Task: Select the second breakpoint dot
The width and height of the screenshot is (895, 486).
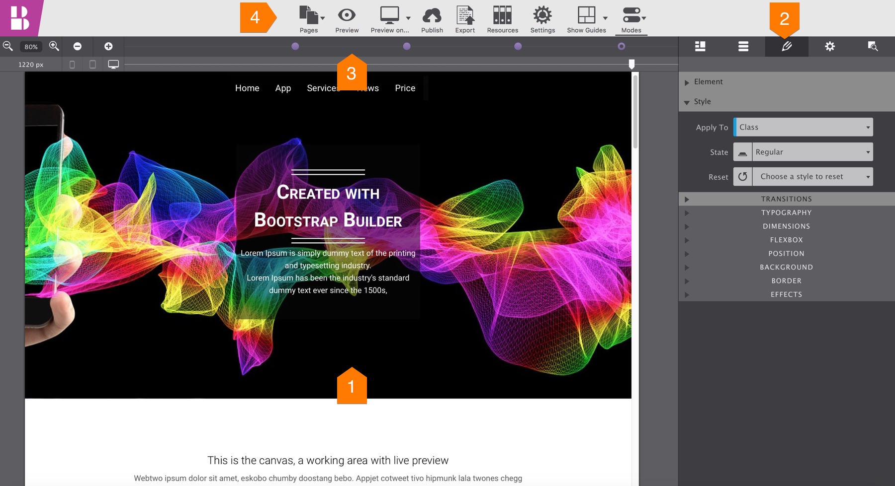Action: click(407, 46)
